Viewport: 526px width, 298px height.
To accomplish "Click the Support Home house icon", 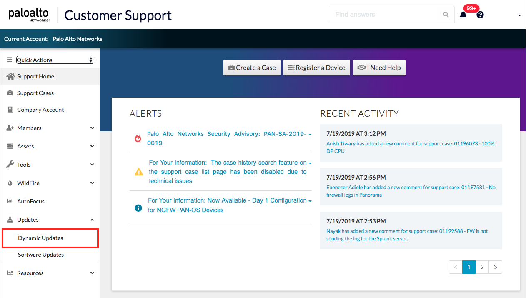I will point(10,76).
